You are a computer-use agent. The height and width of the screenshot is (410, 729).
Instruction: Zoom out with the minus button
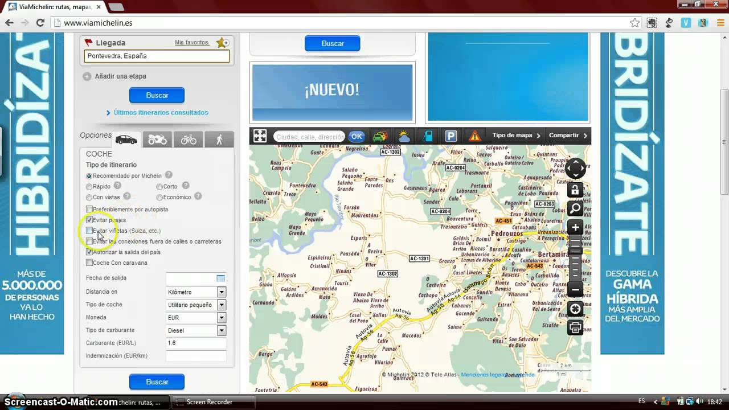575,290
